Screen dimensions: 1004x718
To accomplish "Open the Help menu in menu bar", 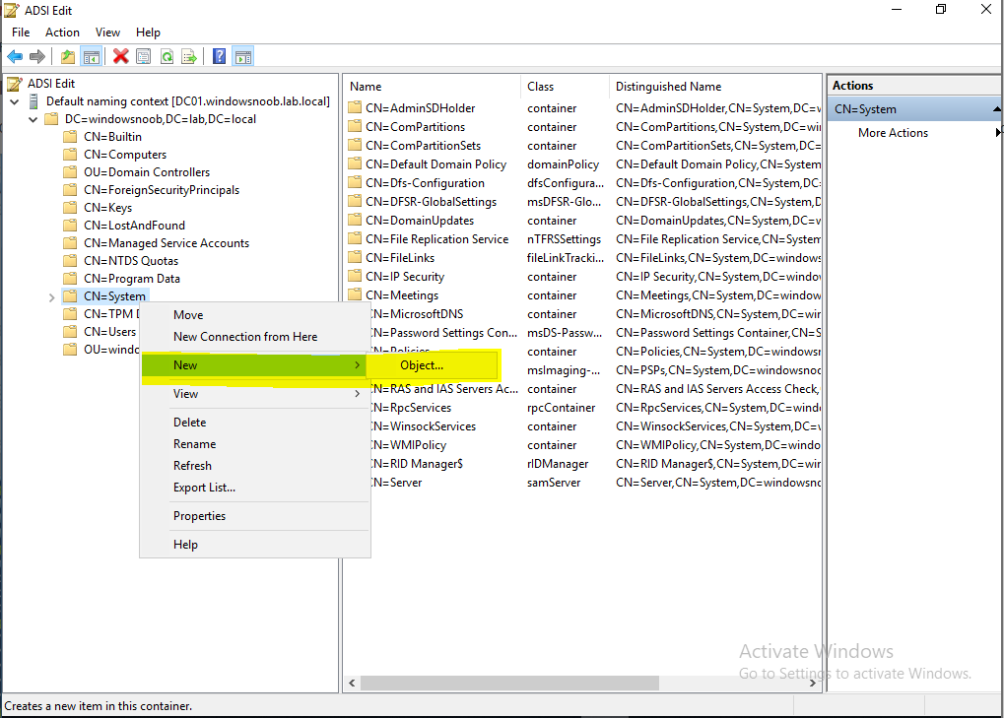I will coord(148,32).
